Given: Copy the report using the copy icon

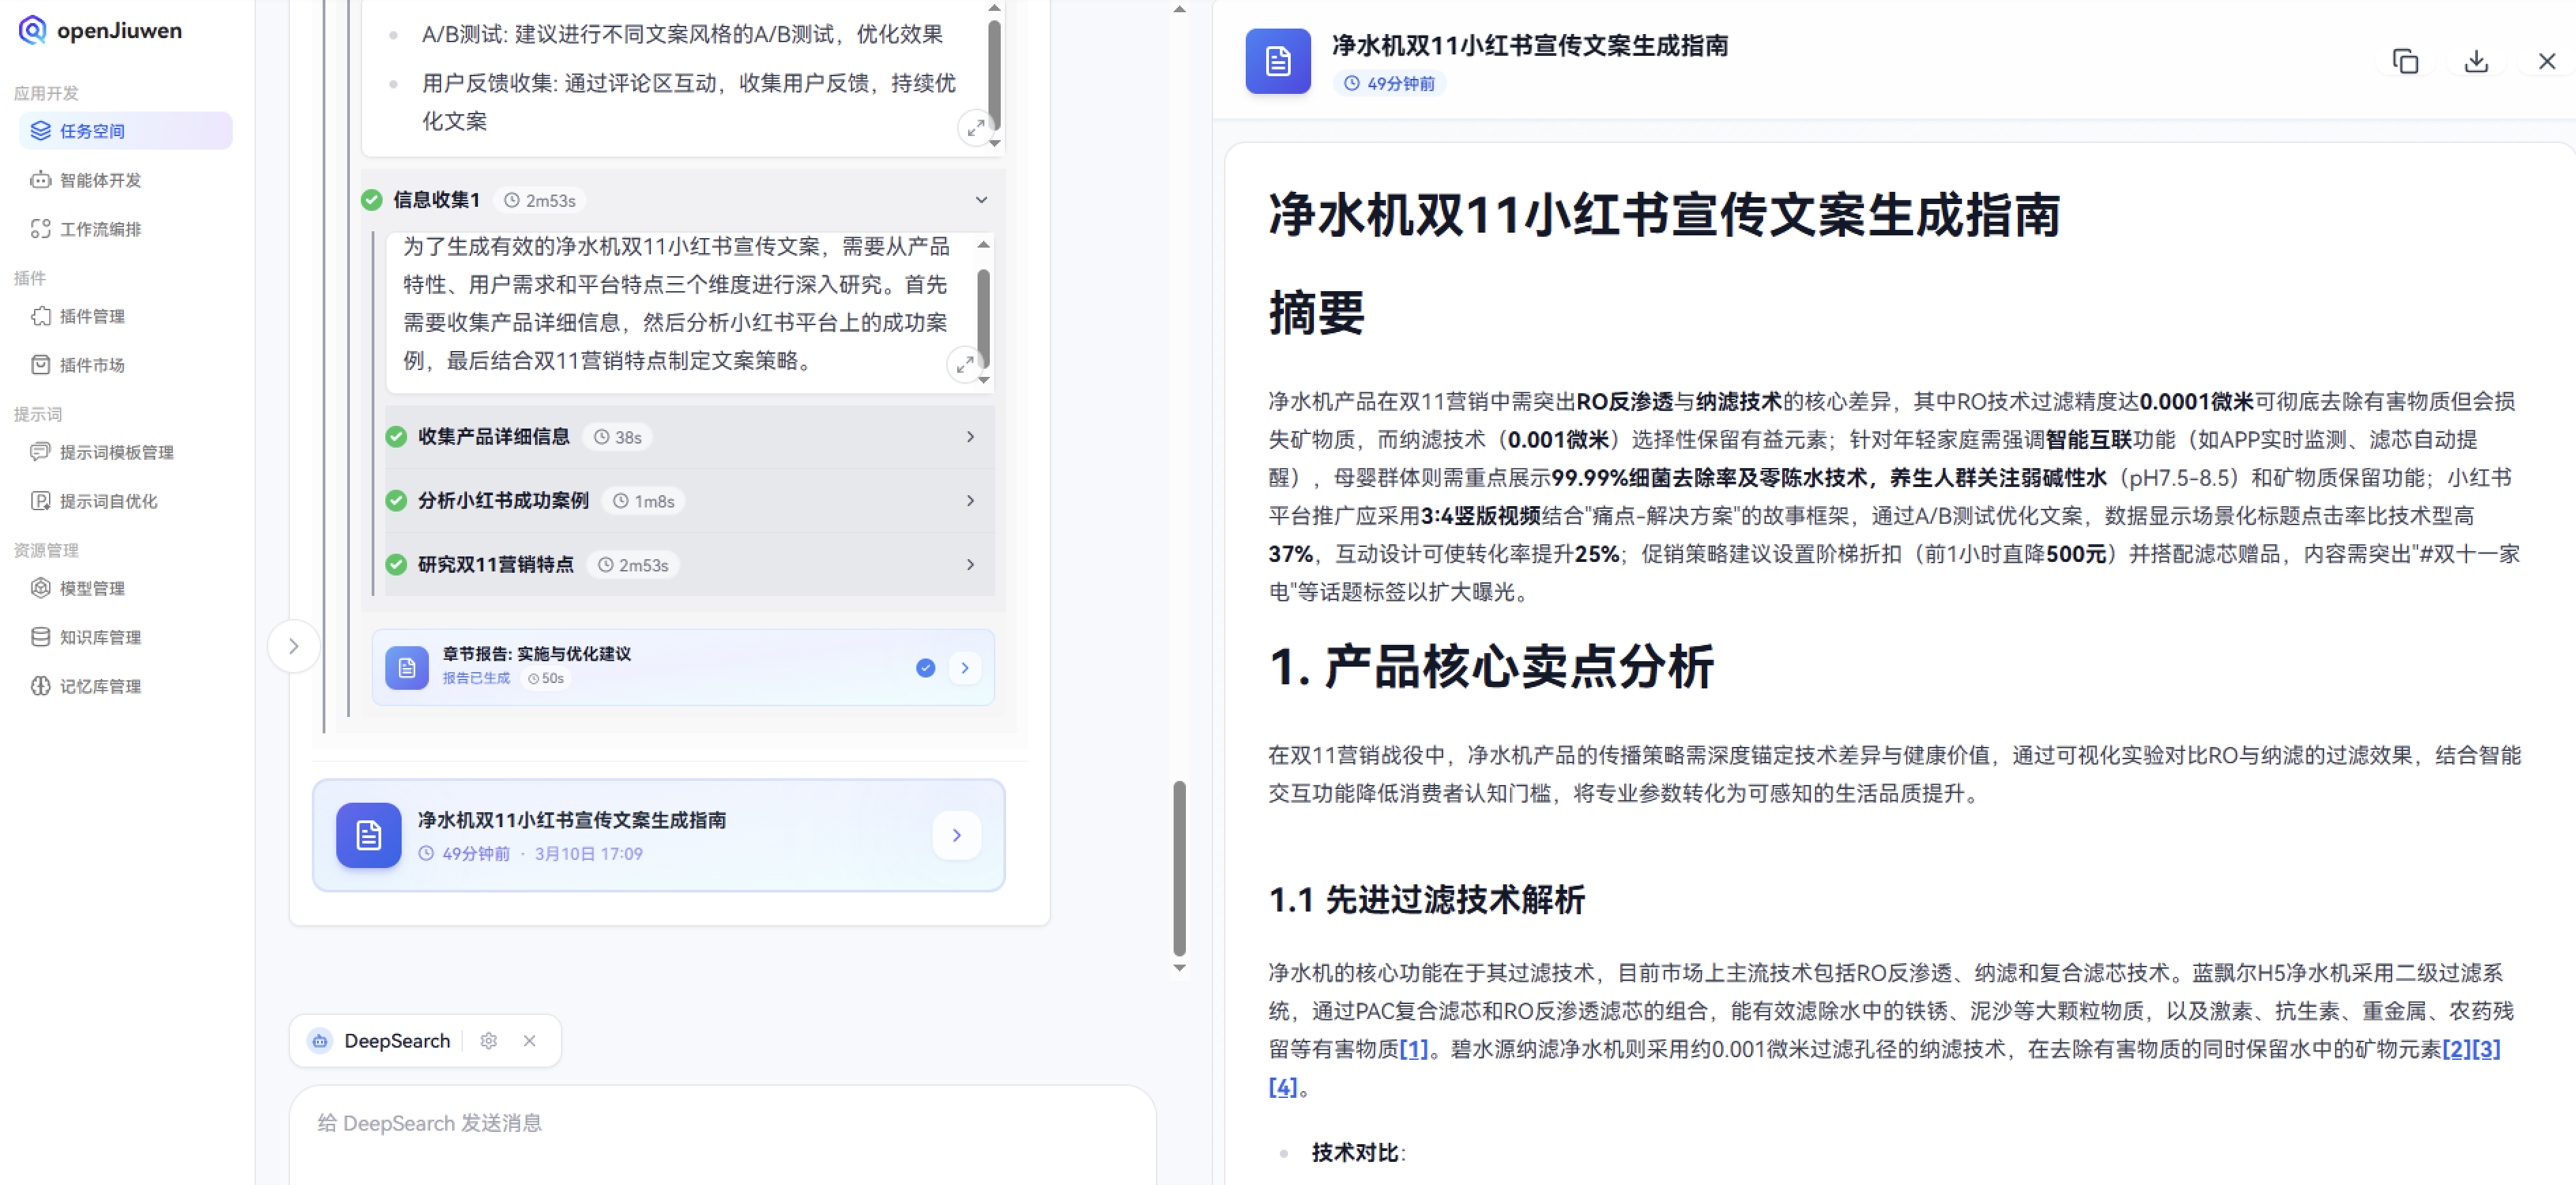Looking at the screenshot, I should click(2405, 61).
